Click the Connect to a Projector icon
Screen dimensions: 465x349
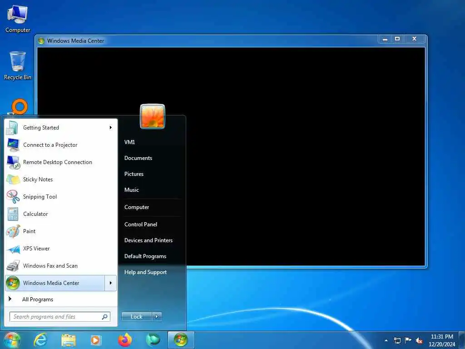pos(13,145)
